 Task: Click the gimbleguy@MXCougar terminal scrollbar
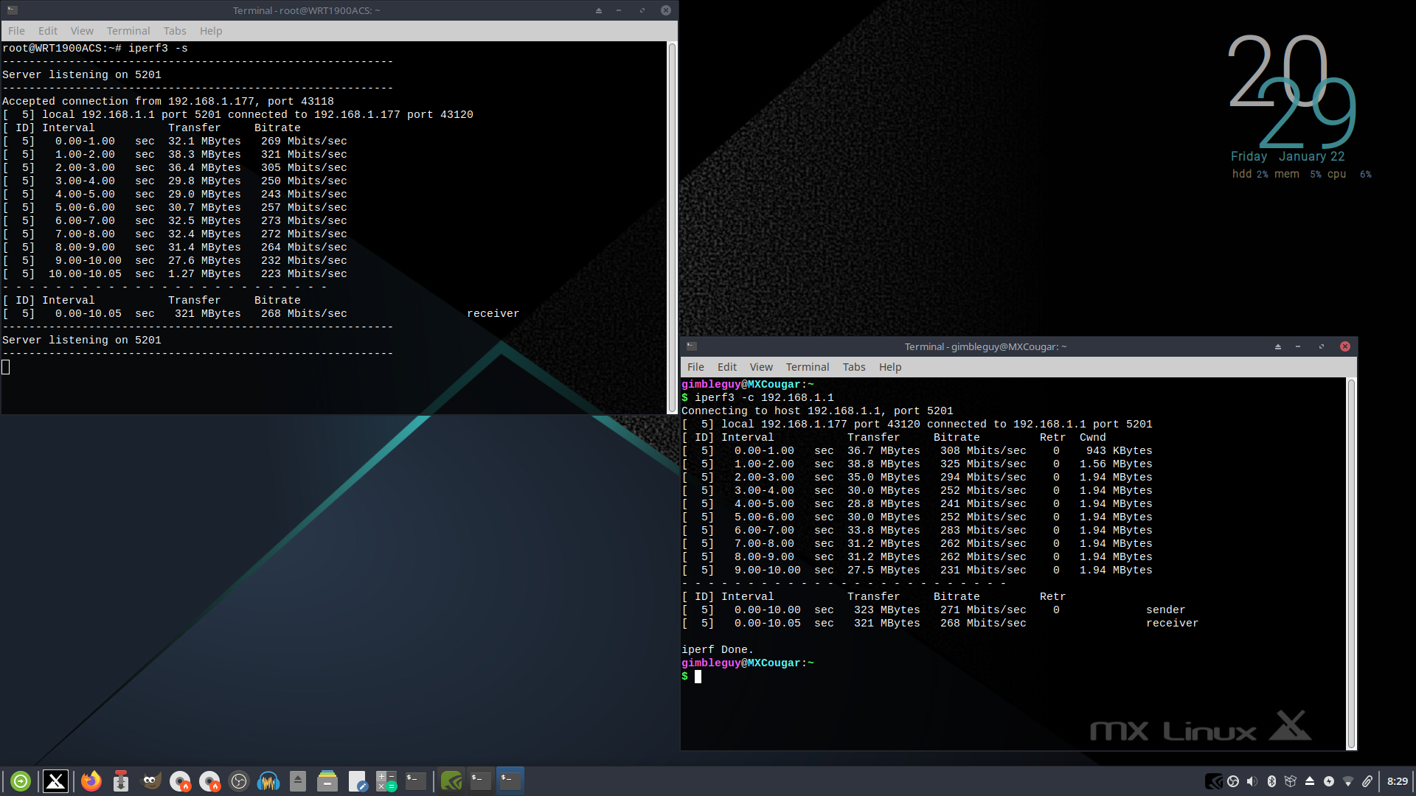(1351, 564)
